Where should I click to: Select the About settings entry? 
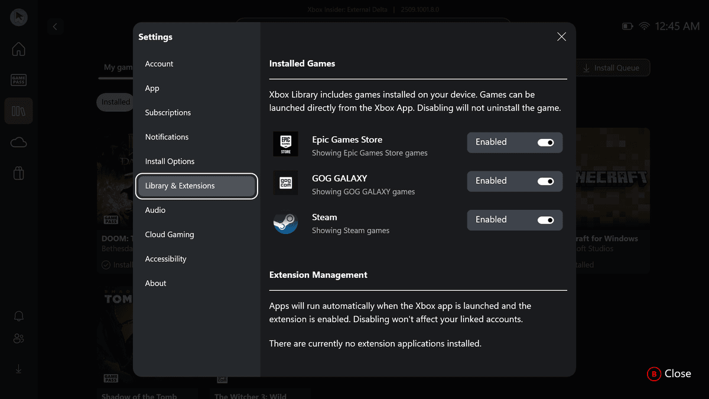pos(156,283)
